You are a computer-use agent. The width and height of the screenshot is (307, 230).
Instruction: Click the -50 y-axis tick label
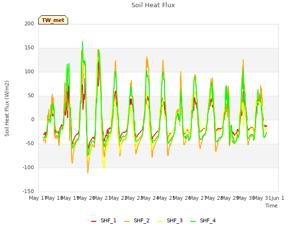[x=30, y=144]
